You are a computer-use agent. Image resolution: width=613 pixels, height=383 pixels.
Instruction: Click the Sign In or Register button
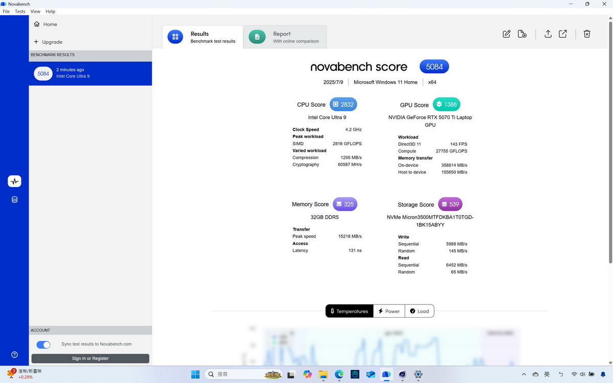pos(90,358)
